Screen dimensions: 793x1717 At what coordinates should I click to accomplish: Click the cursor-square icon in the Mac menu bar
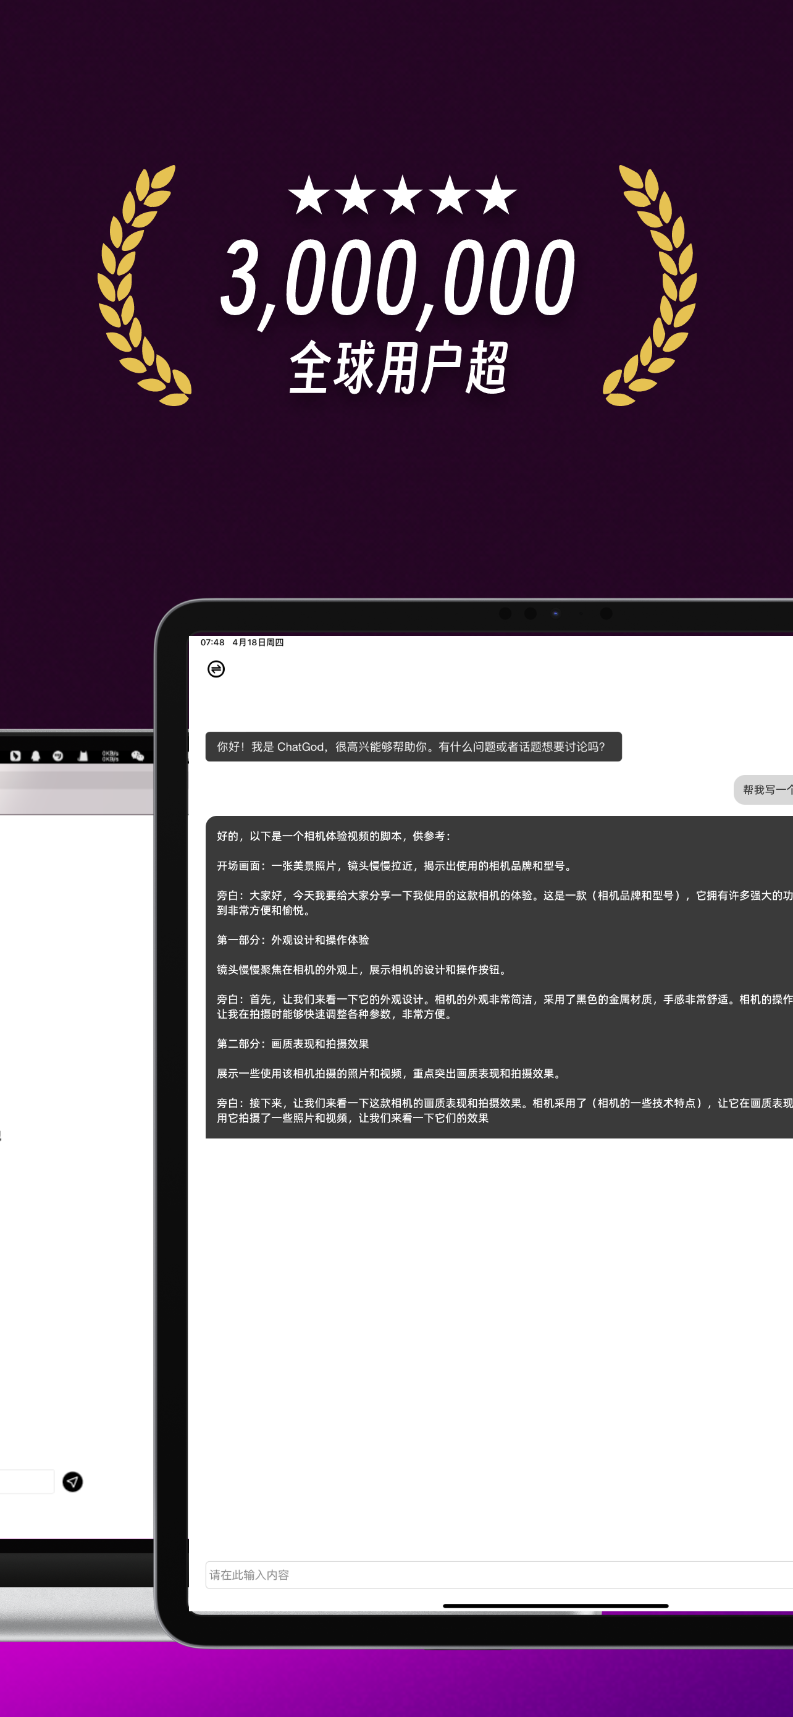click(x=15, y=755)
